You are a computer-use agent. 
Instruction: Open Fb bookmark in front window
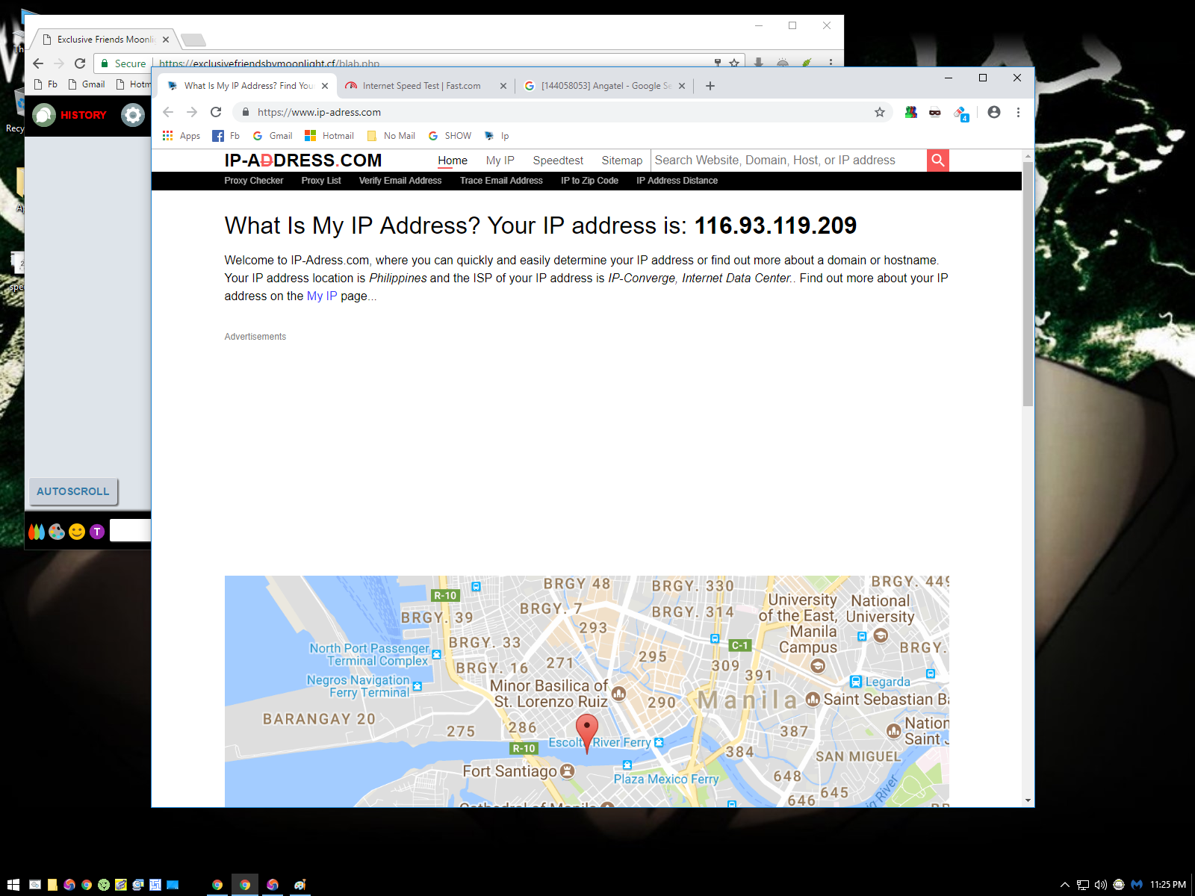click(226, 136)
